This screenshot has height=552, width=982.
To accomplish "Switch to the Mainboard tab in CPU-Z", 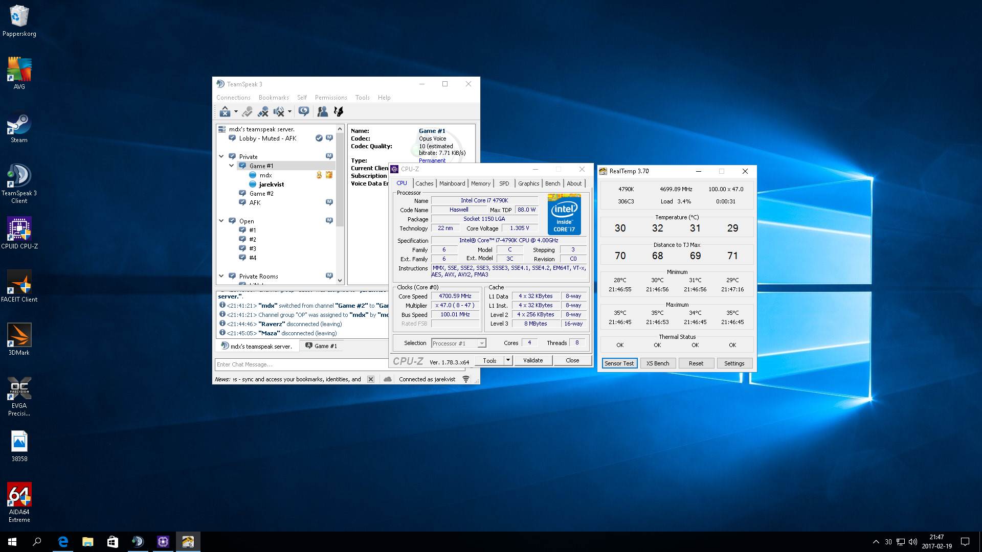I will (452, 183).
